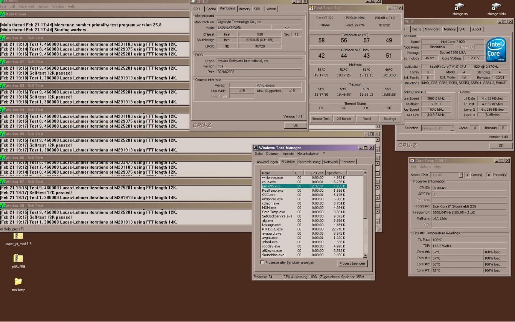Click Reset button in Real Temp
This screenshot has width=515, height=322.
pyautogui.click(x=367, y=119)
